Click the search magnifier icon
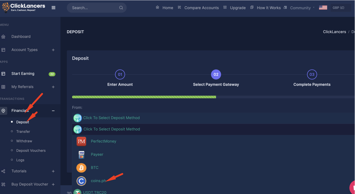This screenshot has width=355, height=194. coord(121,8)
